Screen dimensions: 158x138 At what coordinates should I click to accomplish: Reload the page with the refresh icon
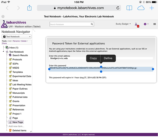click(x=118, y=8)
